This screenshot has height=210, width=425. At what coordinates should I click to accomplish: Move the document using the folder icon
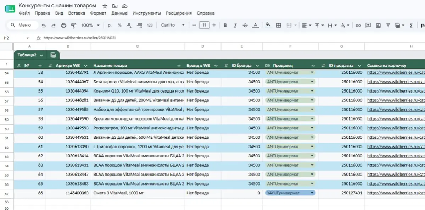pyautogui.click(x=114, y=6)
